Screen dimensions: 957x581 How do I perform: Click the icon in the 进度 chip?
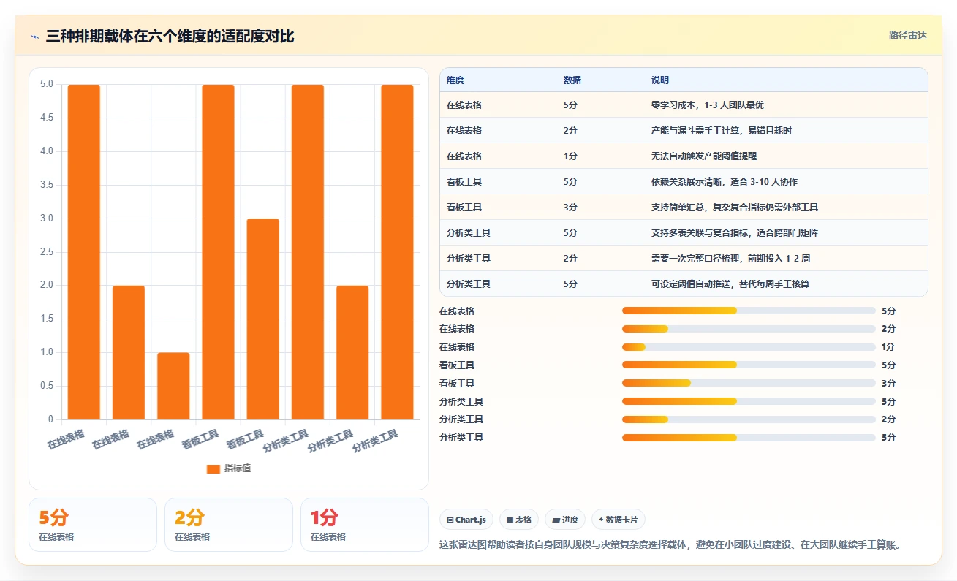556,520
